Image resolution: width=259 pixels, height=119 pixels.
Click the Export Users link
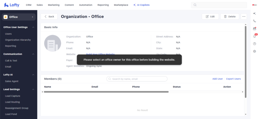pyautogui.click(x=233, y=79)
